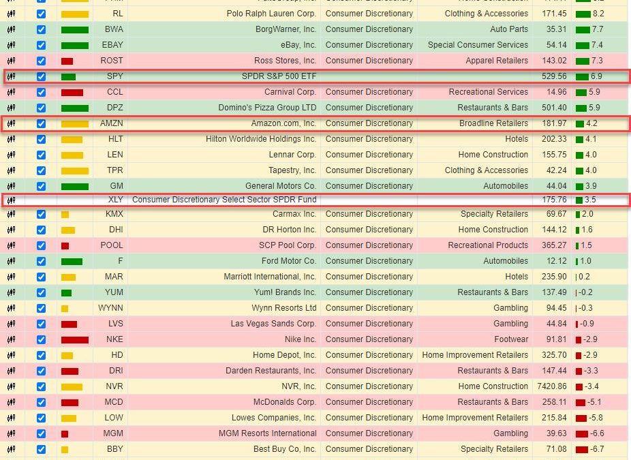
Task: Toggle the EBAY row checkbox
Action: point(41,45)
